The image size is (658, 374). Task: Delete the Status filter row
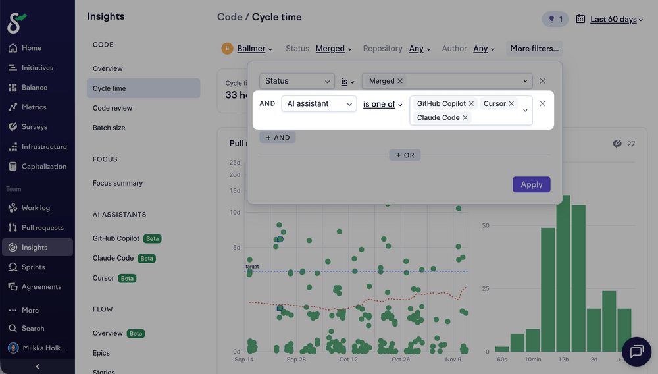tap(542, 81)
